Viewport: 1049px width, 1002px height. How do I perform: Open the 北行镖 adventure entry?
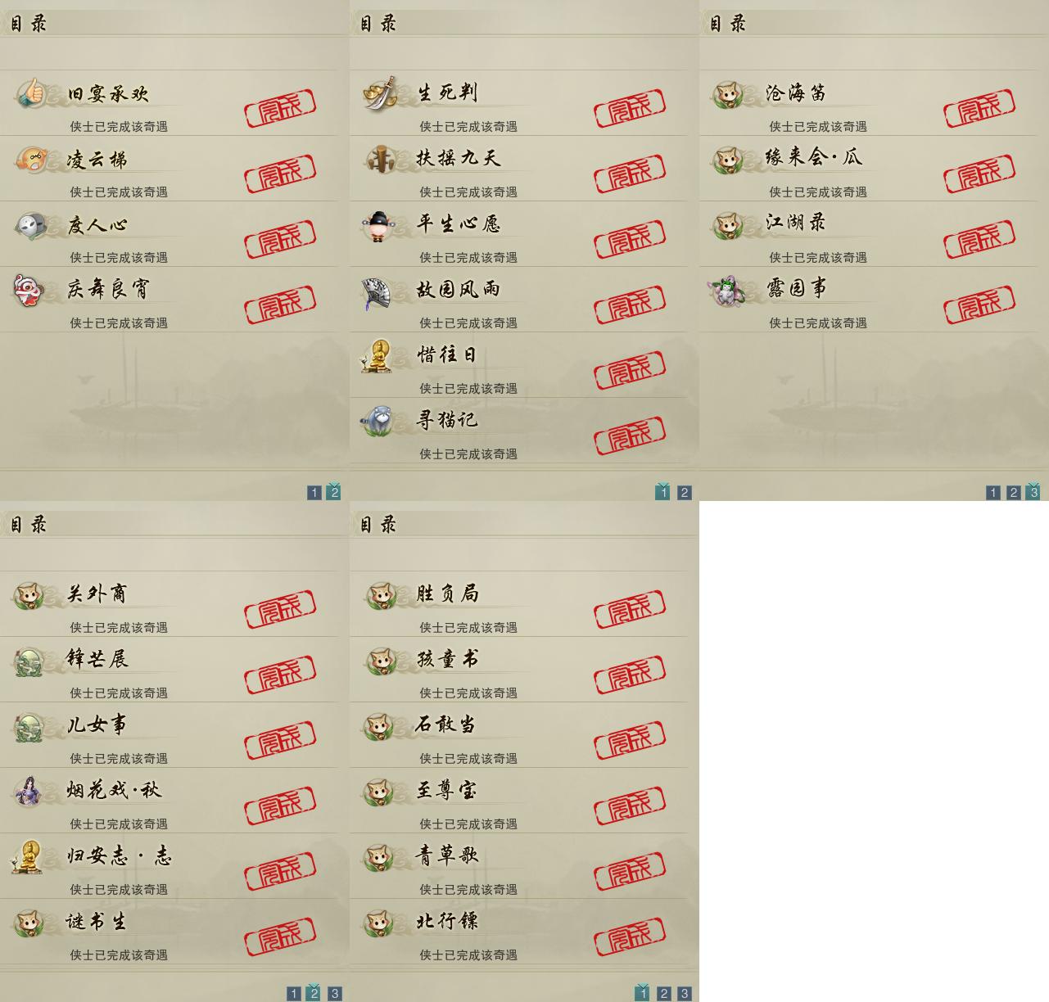tap(518, 932)
